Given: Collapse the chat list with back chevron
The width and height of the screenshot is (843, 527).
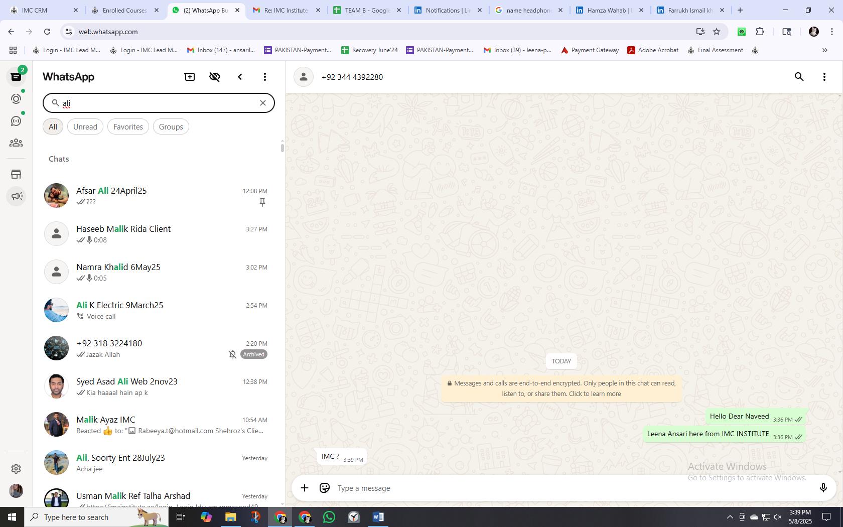Looking at the screenshot, I should tap(240, 77).
